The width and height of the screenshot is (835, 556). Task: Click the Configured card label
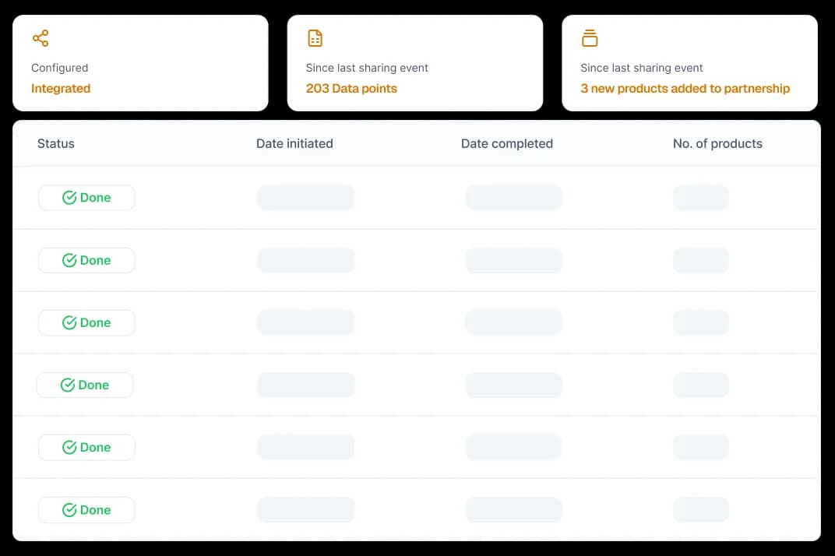click(x=59, y=68)
